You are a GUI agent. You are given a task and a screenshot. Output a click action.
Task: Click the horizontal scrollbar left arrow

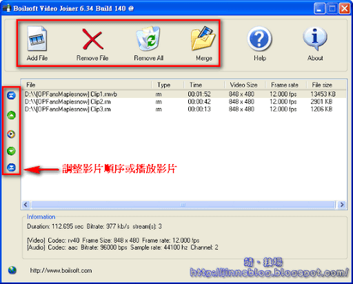[x=26, y=205]
